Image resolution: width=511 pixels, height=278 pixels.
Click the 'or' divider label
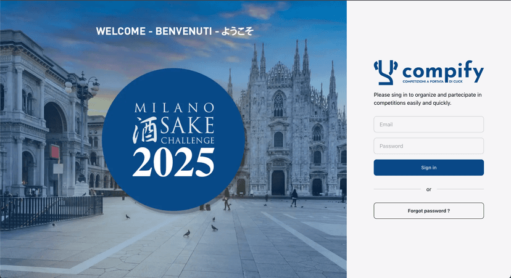428,189
